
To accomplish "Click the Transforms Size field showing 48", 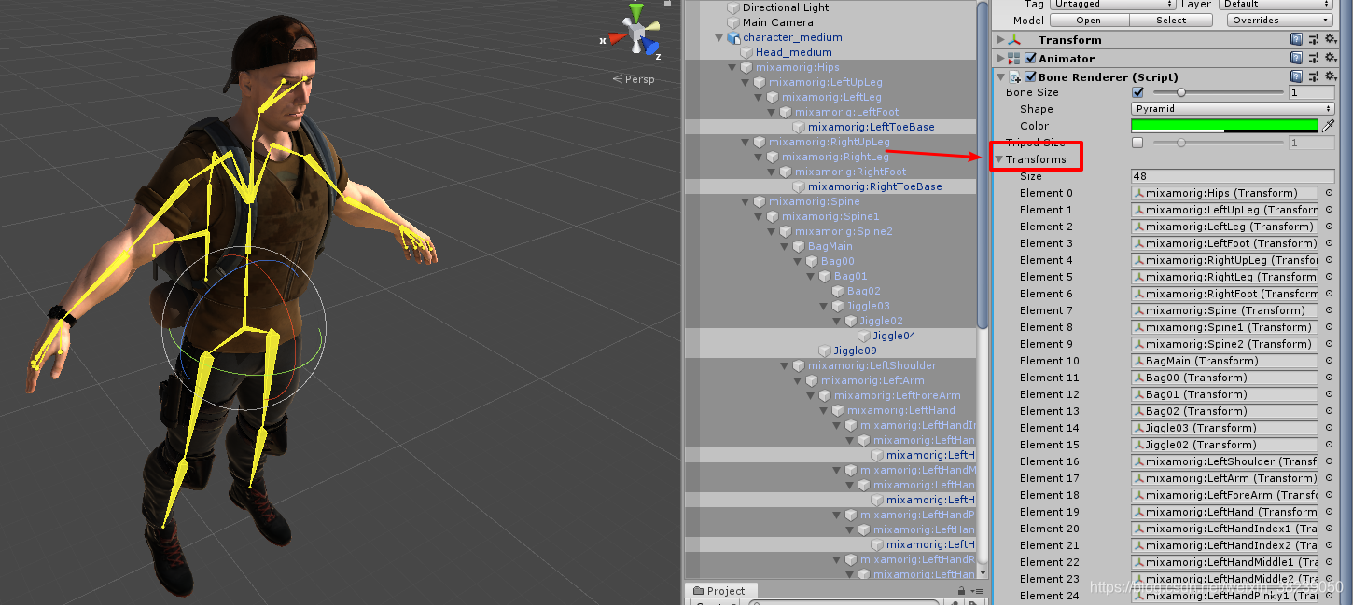I will point(1233,176).
